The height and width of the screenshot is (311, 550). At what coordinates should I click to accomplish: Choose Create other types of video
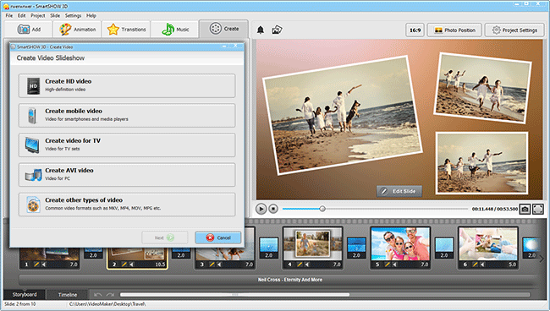(x=127, y=205)
